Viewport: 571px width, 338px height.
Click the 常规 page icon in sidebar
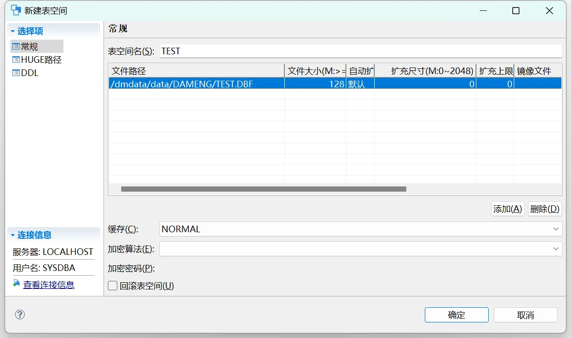[16, 47]
